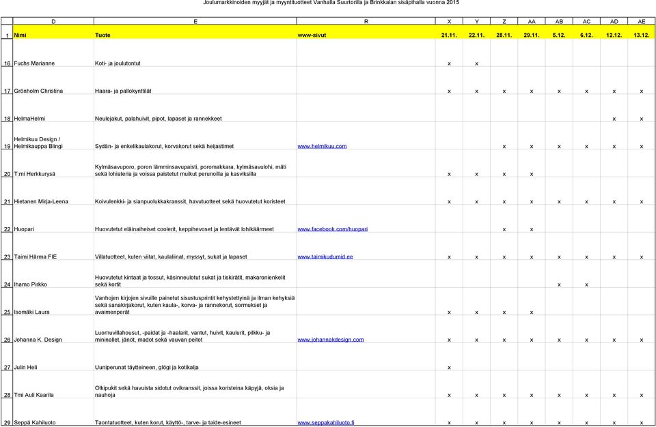Select row 1 header number
The height and width of the screenshot is (427, 656).
pyautogui.click(x=7, y=32)
